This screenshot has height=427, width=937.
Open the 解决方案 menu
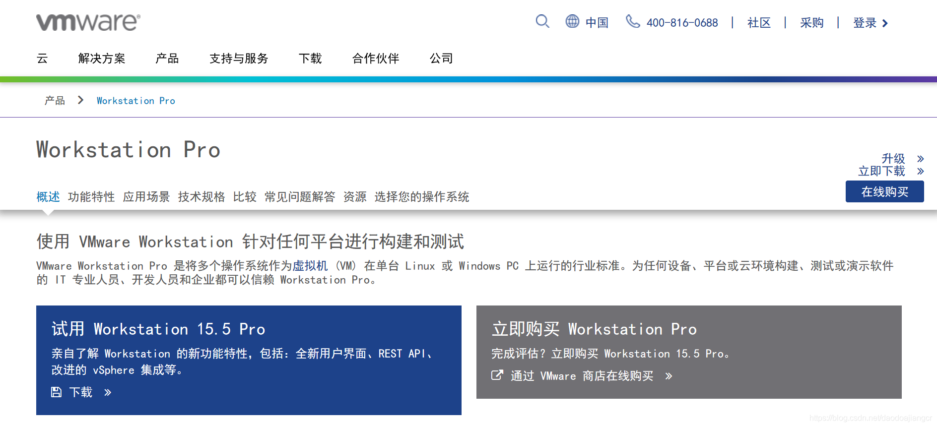click(x=102, y=59)
